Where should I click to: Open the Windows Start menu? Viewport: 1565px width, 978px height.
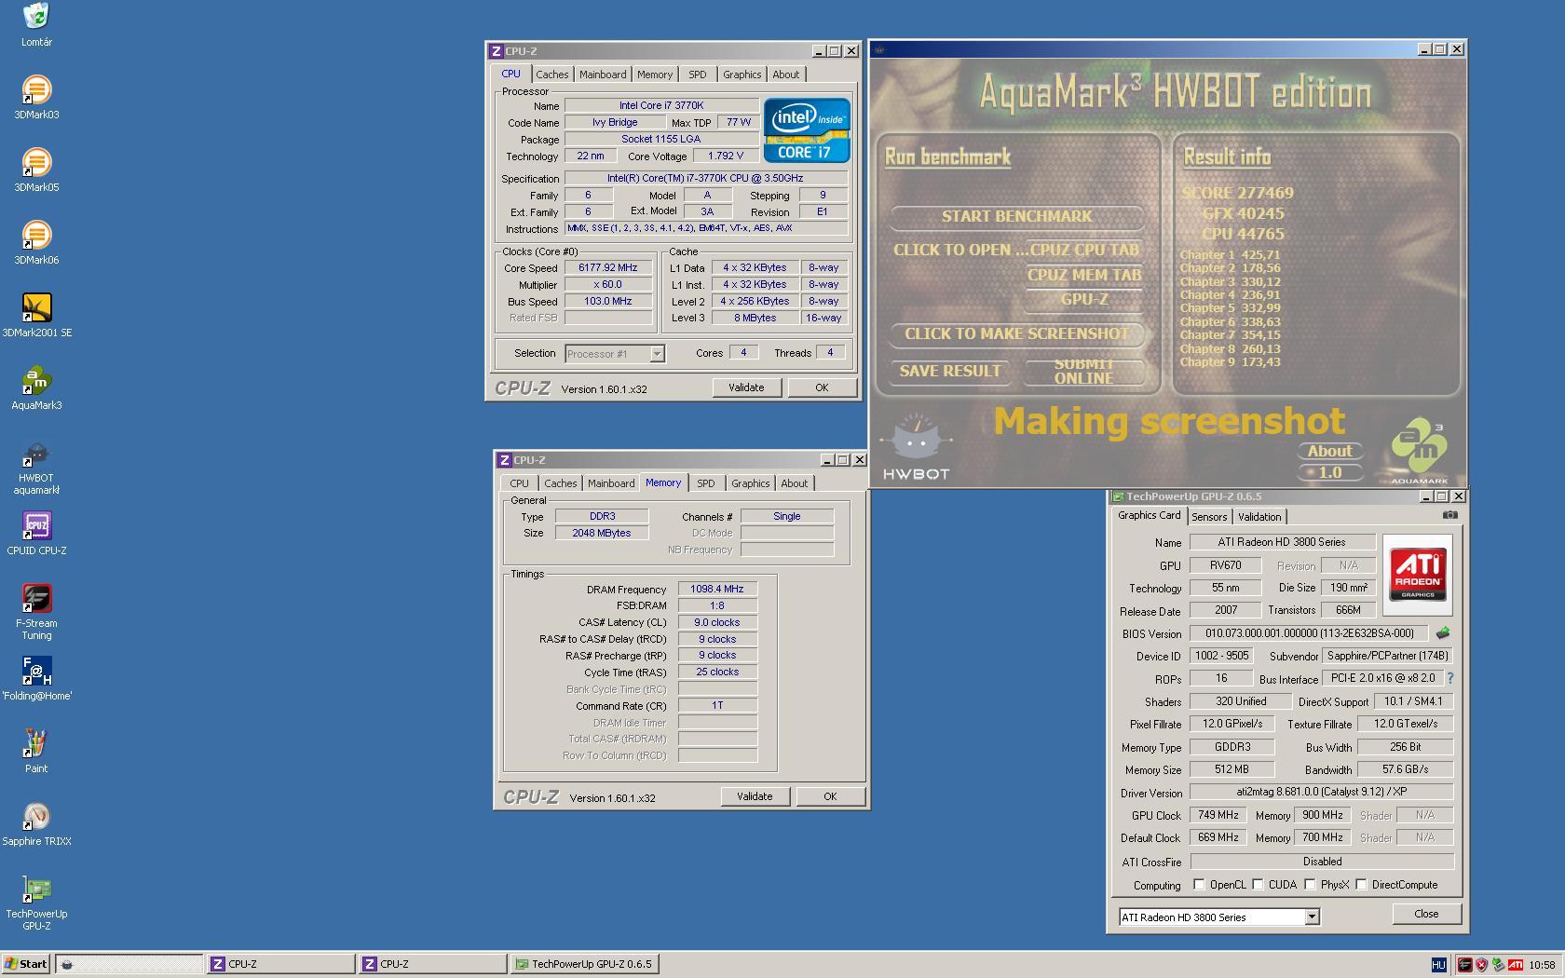pyautogui.click(x=26, y=964)
